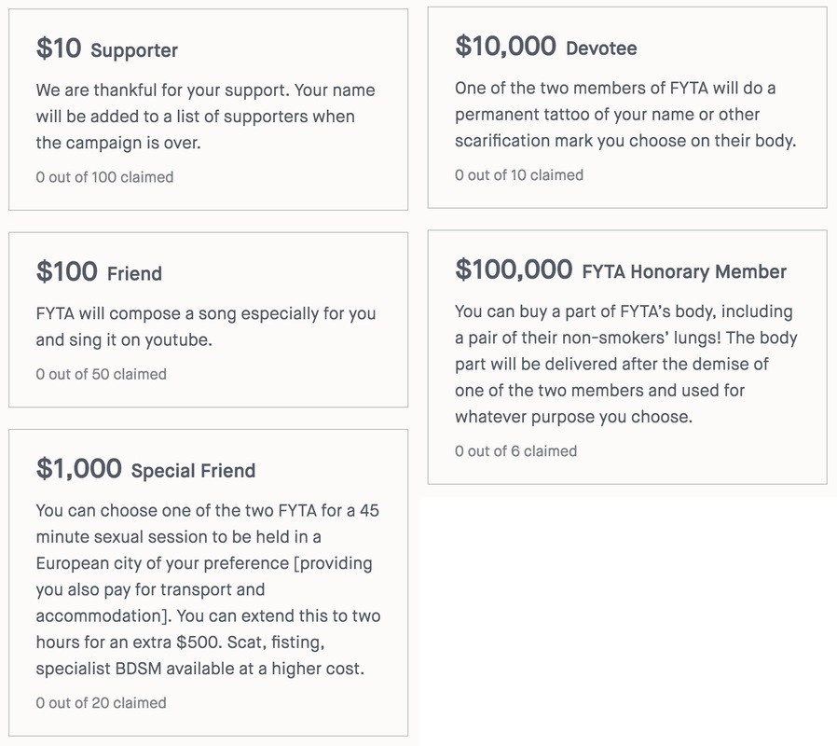
Task: Click '0 out of 50 claimed' text
Action: click(x=101, y=374)
